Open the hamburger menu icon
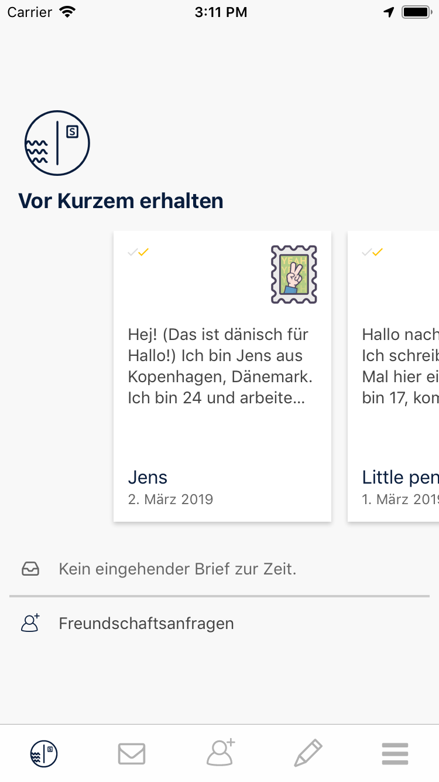This screenshot has height=782, width=439. (395, 754)
